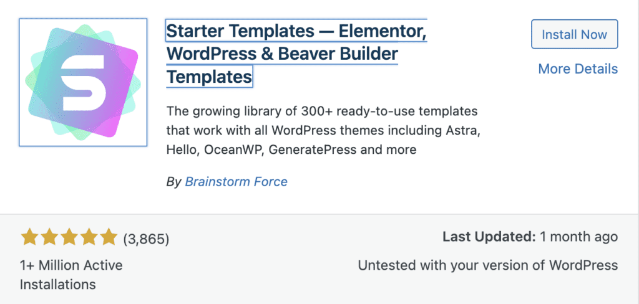
Task: Click the '1+ Million Active Installations' text
Action: coord(71,275)
